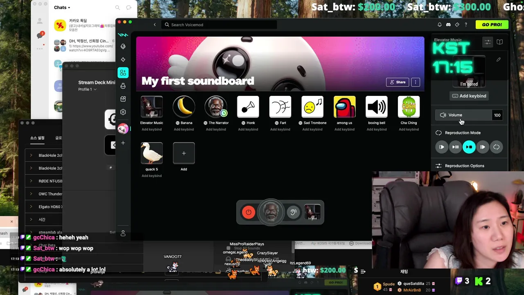The image size is (524, 295).
Task: Expand second BlackHole 2ch row
Action: (31, 168)
